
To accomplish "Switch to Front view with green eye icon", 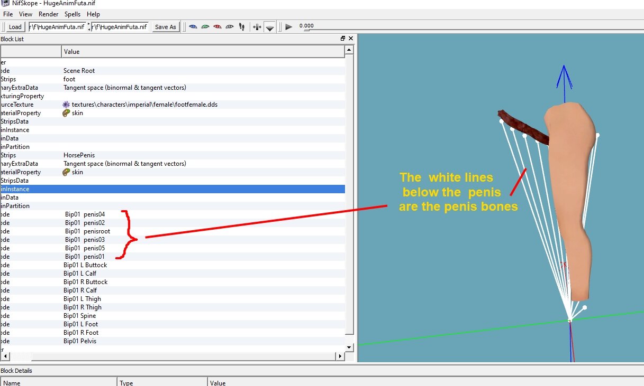I will (x=205, y=26).
